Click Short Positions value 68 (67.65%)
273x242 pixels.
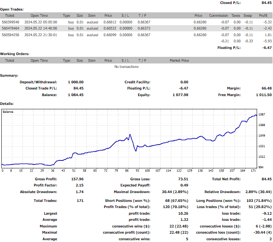coord(177,201)
